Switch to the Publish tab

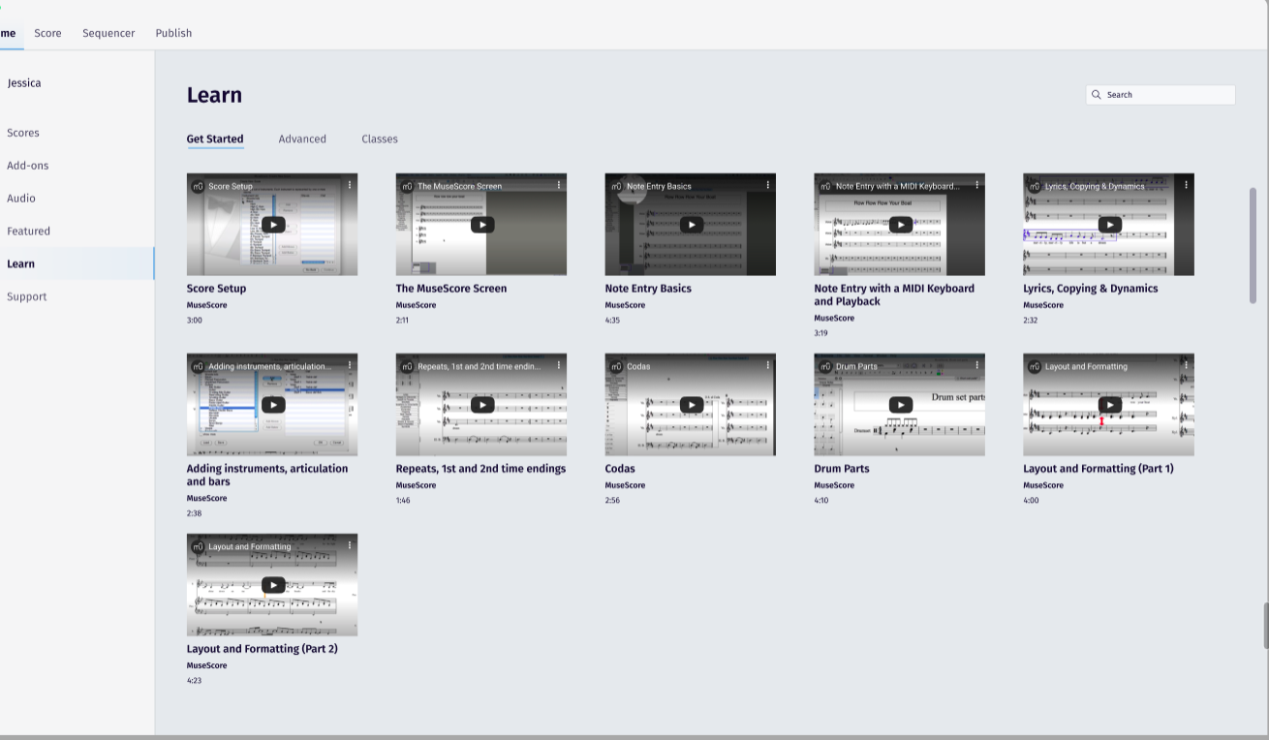pos(173,32)
